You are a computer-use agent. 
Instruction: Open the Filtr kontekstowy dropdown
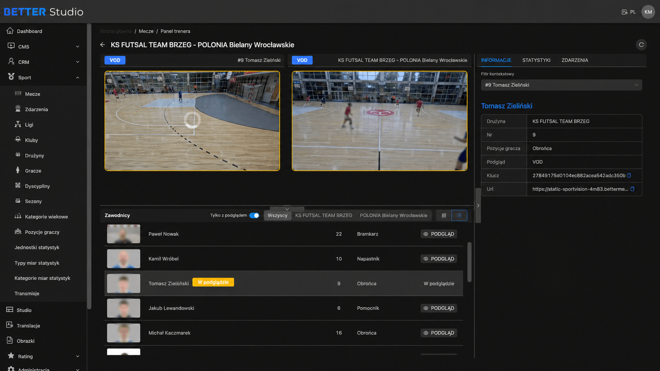(561, 85)
